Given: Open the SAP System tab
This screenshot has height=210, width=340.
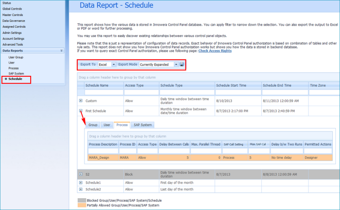Looking at the screenshot, I should tap(143, 125).
